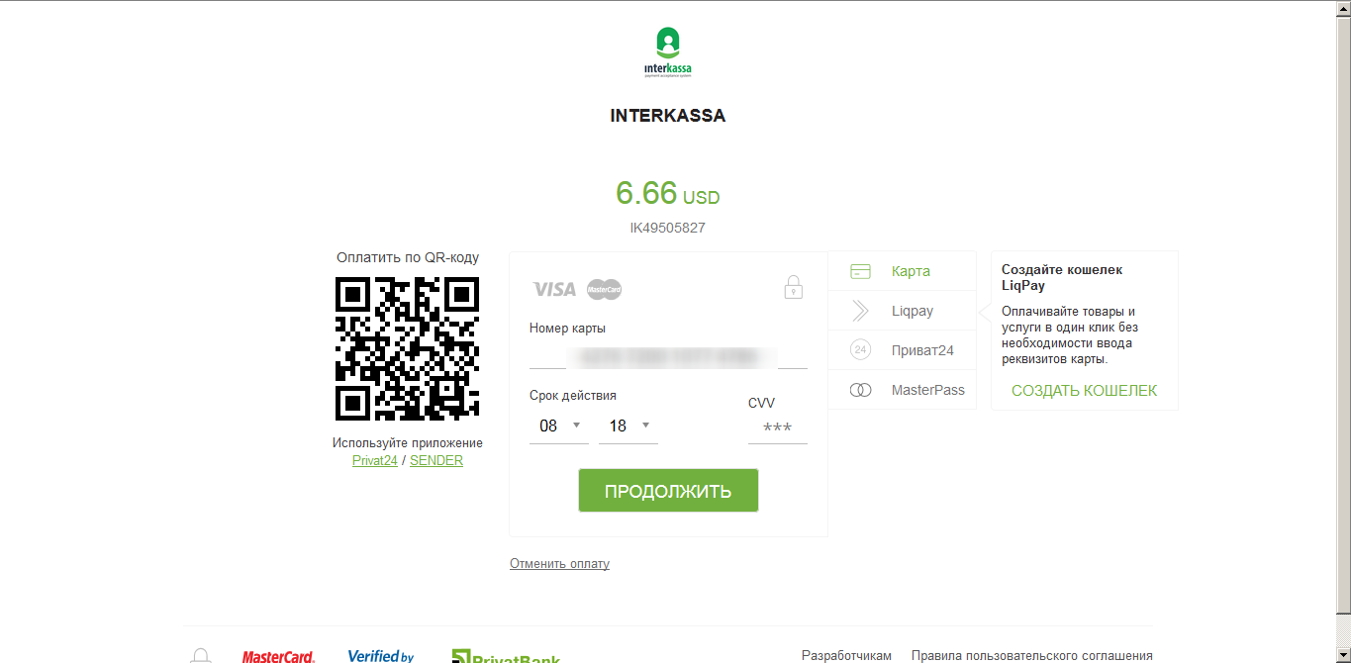Open the Privat24 app link
This screenshot has width=1351, height=663.
[x=374, y=460]
